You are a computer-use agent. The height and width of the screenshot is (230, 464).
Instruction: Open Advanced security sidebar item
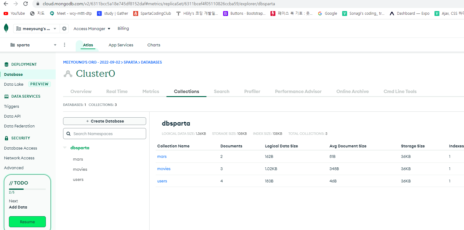click(x=14, y=168)
